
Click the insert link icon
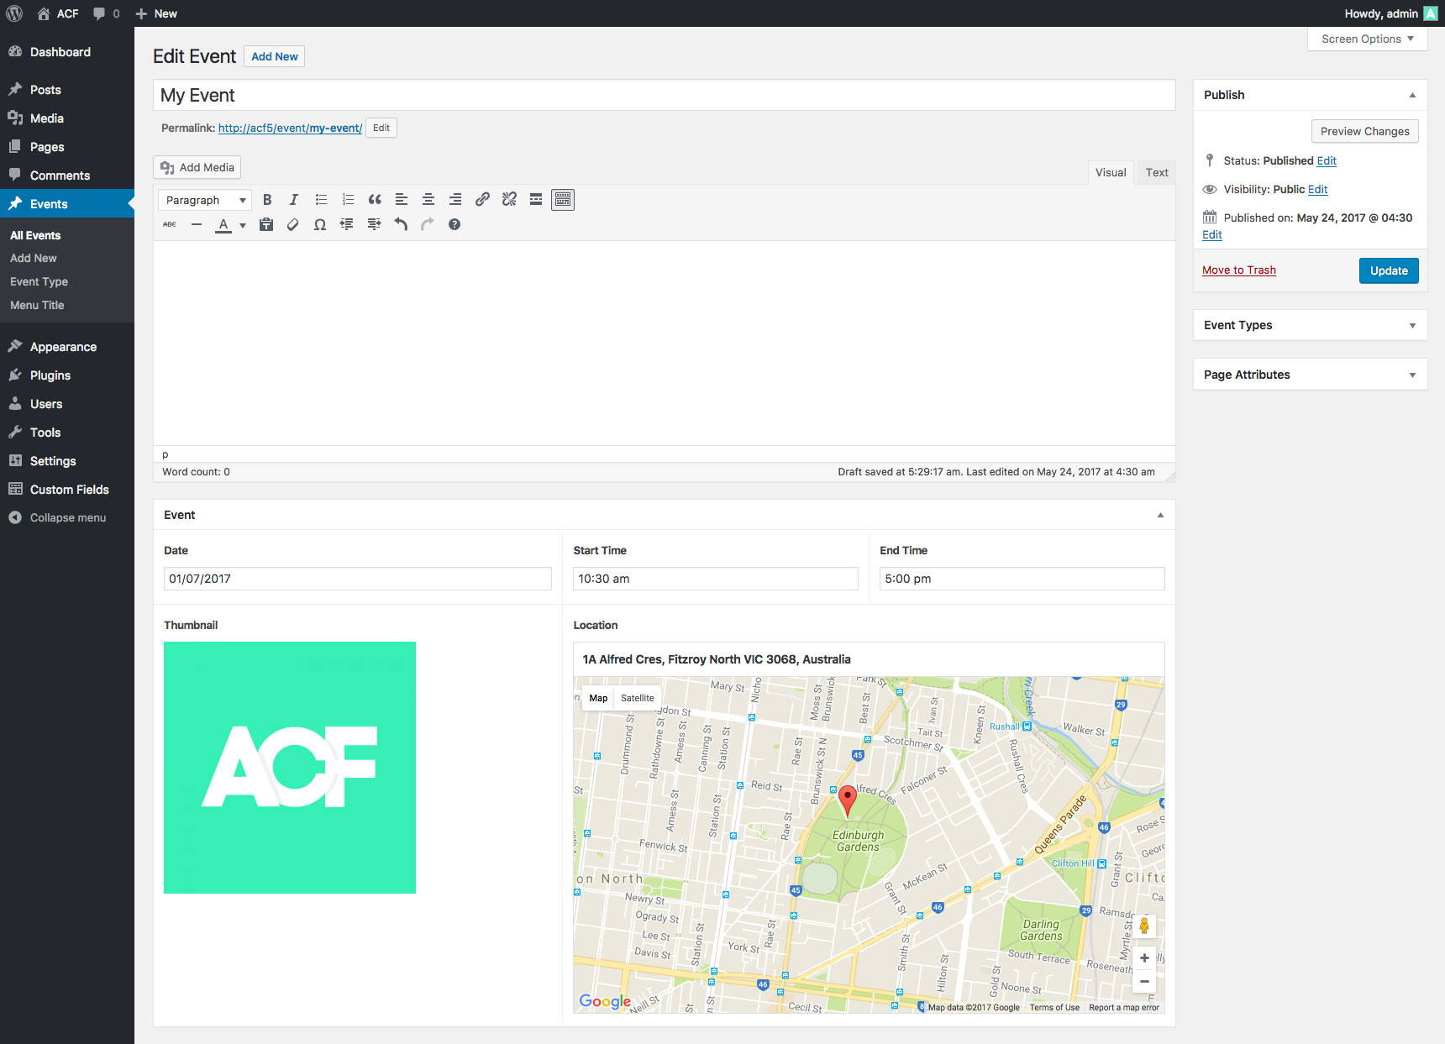pyautogui.click(x=482, y=200)
